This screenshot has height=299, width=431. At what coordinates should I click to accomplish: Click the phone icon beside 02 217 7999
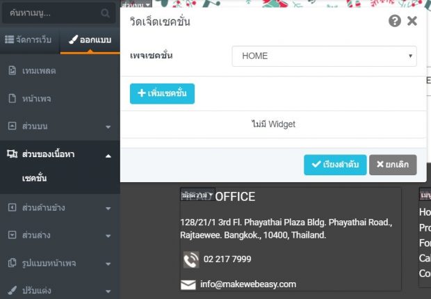pos(191,259)
